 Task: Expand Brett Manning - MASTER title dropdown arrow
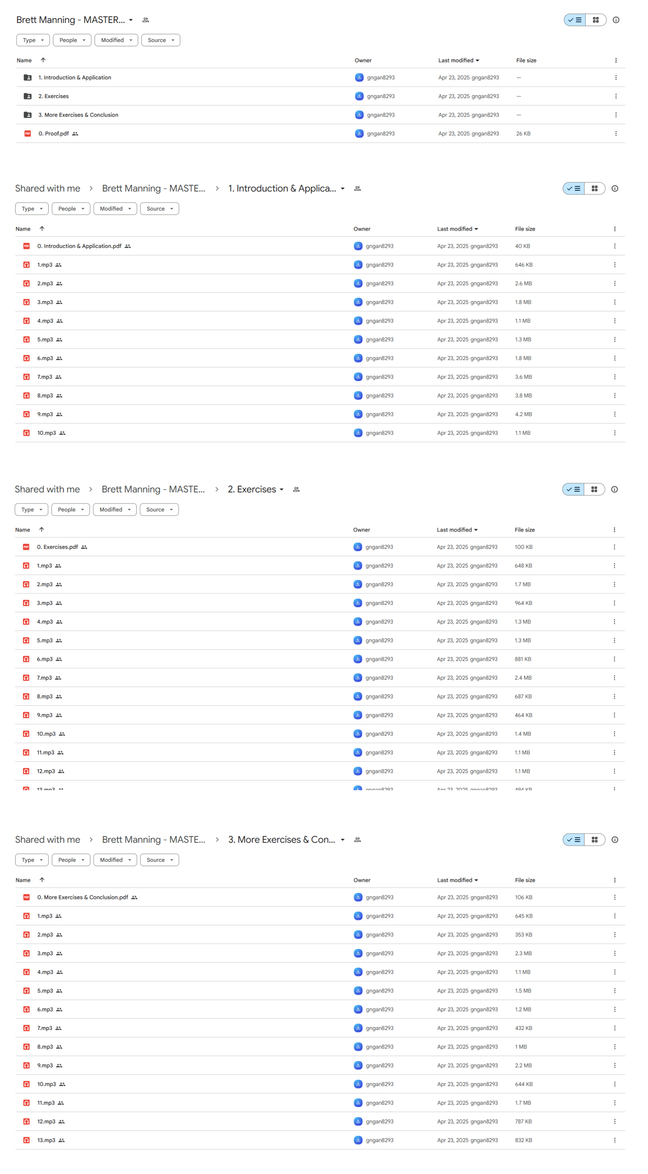131,20
